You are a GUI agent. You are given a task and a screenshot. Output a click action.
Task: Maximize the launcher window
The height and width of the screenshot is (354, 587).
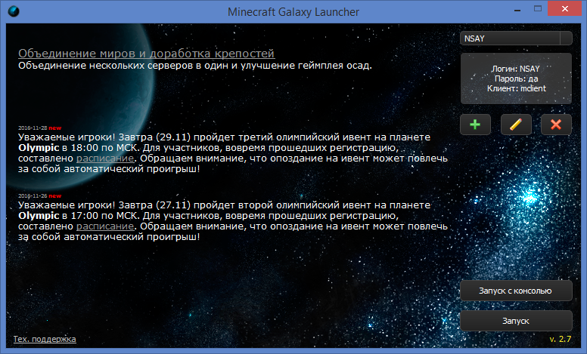point(538,9)
